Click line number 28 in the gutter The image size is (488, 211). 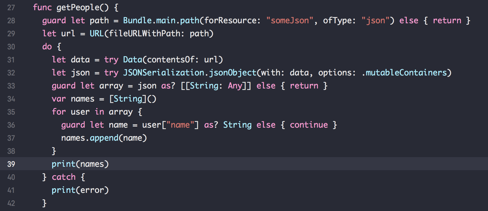pyautogui.click(x=11, y=21)
